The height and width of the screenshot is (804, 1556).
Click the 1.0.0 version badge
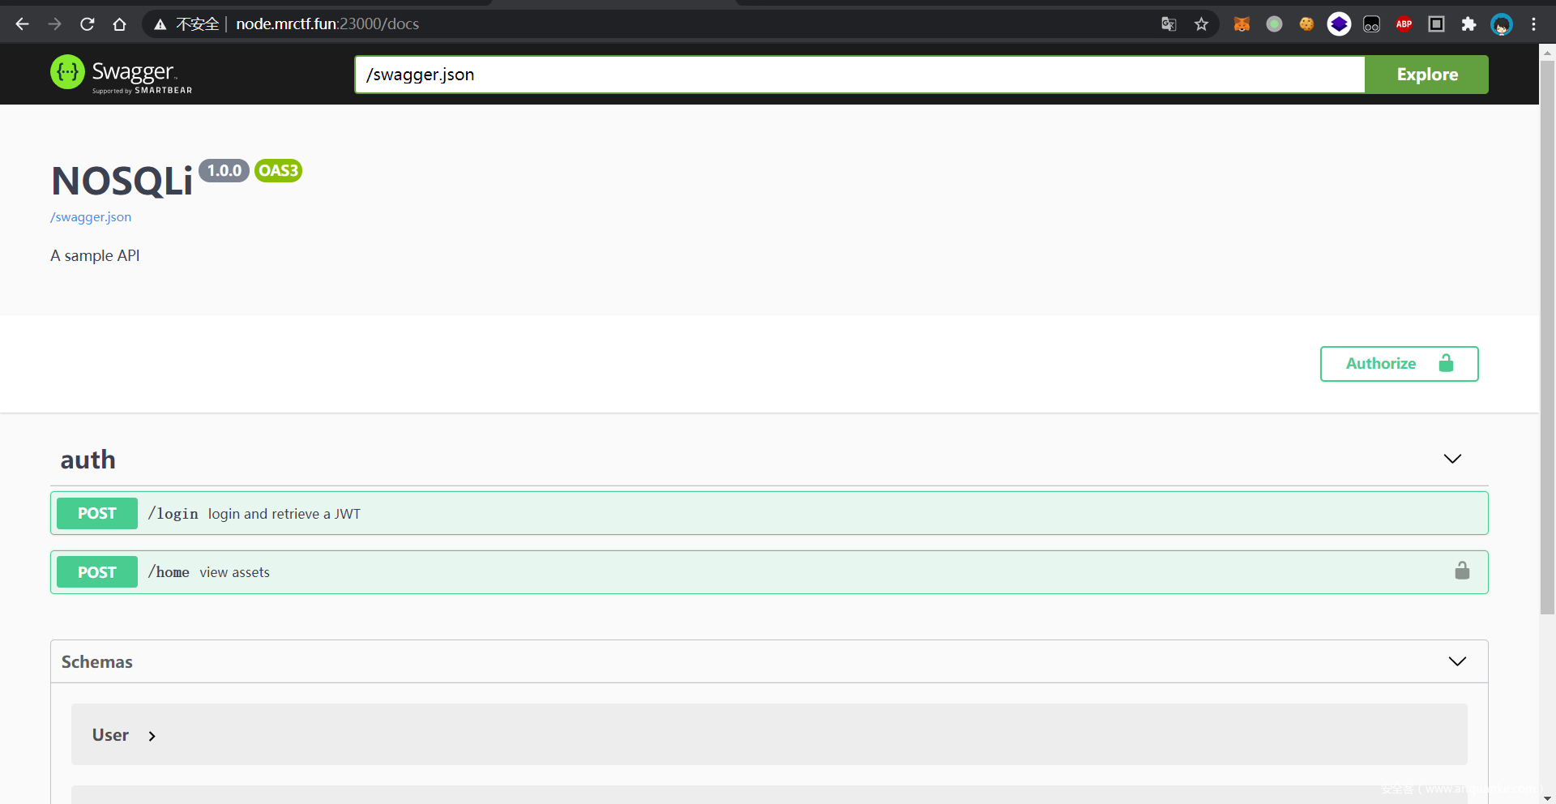224,171
